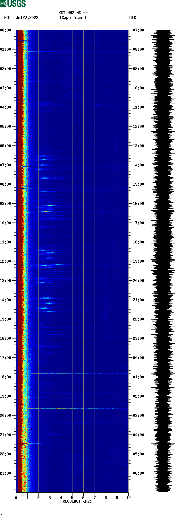Click the 12:00 PDT time label
177x518 pixels.
pyautogui.click(x=6, y=261)
